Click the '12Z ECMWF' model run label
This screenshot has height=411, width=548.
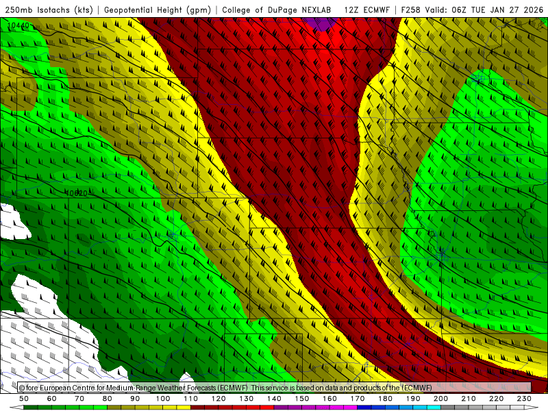point(366,10)
